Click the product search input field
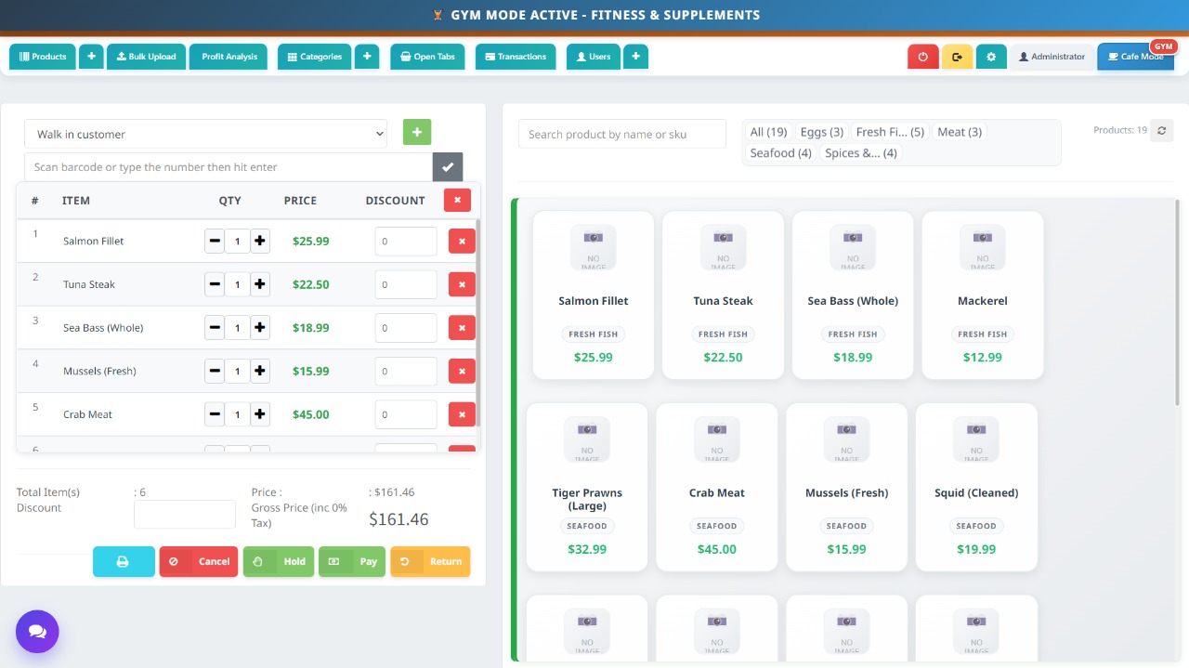The image size is (1189, 668). click(x=621, y=134)
